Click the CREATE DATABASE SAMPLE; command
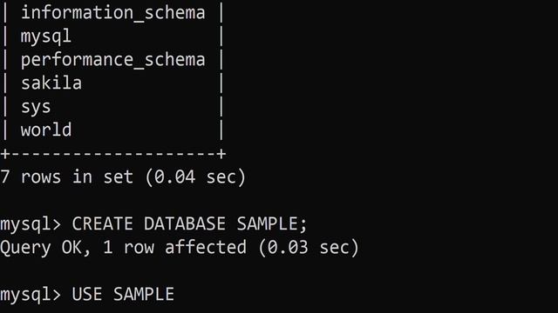 coord(189,224)
